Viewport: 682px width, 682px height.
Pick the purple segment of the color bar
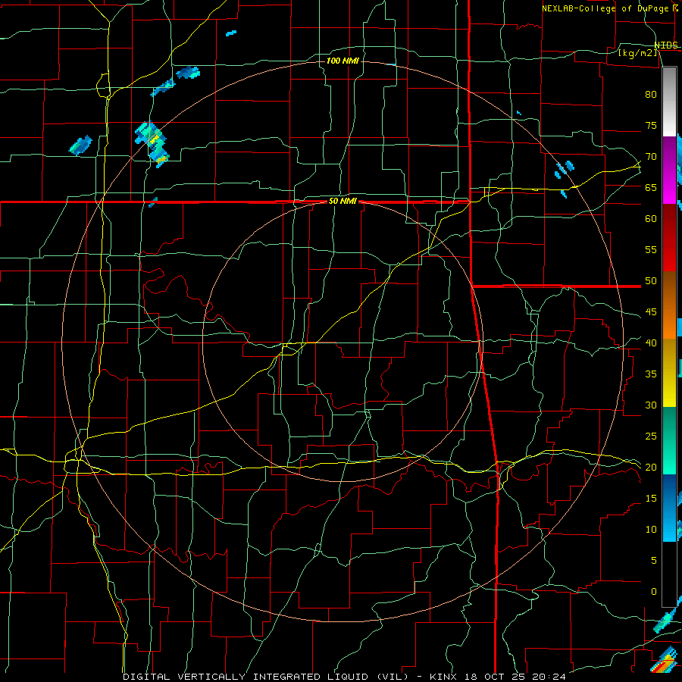(x=669, y=170)
